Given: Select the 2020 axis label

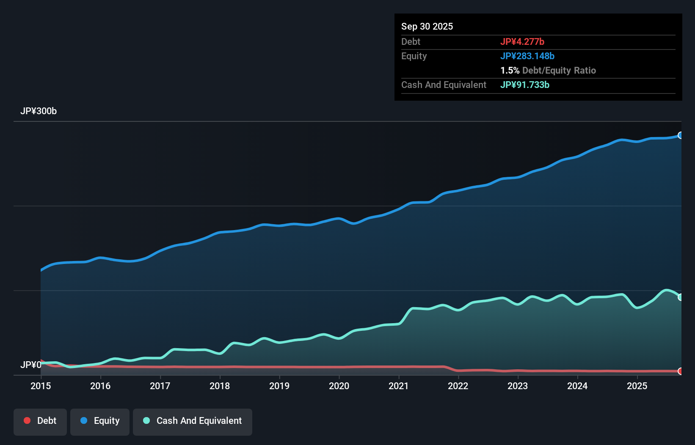Looking at the screenshot, I should tap(339, 386).
